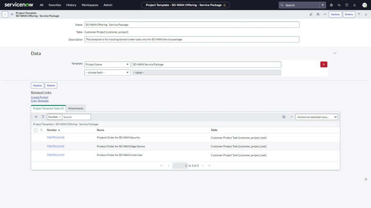The width and height of the screenshot is (371, 208).
Task: Follow the Copy Template link
Action: (x=40, y=101)
